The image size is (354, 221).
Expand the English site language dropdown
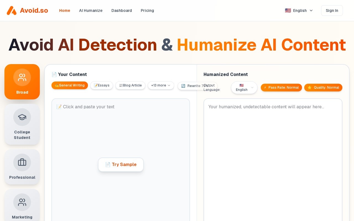tap(299, 10)
